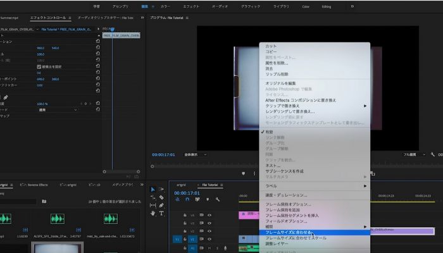Expand the ラベル submenu

click(315, 186)
